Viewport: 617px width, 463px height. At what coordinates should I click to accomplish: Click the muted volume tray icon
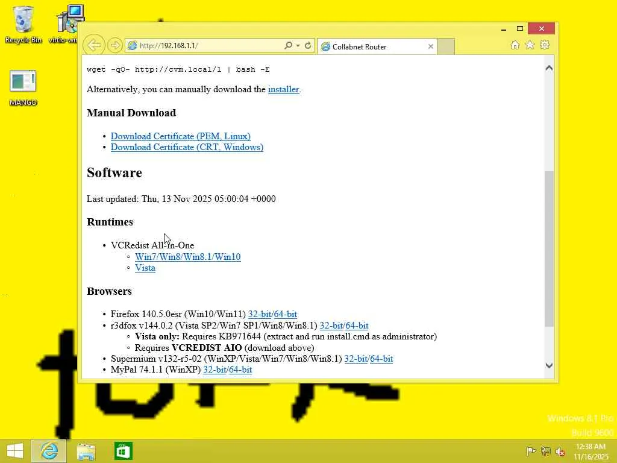(560, 452)
